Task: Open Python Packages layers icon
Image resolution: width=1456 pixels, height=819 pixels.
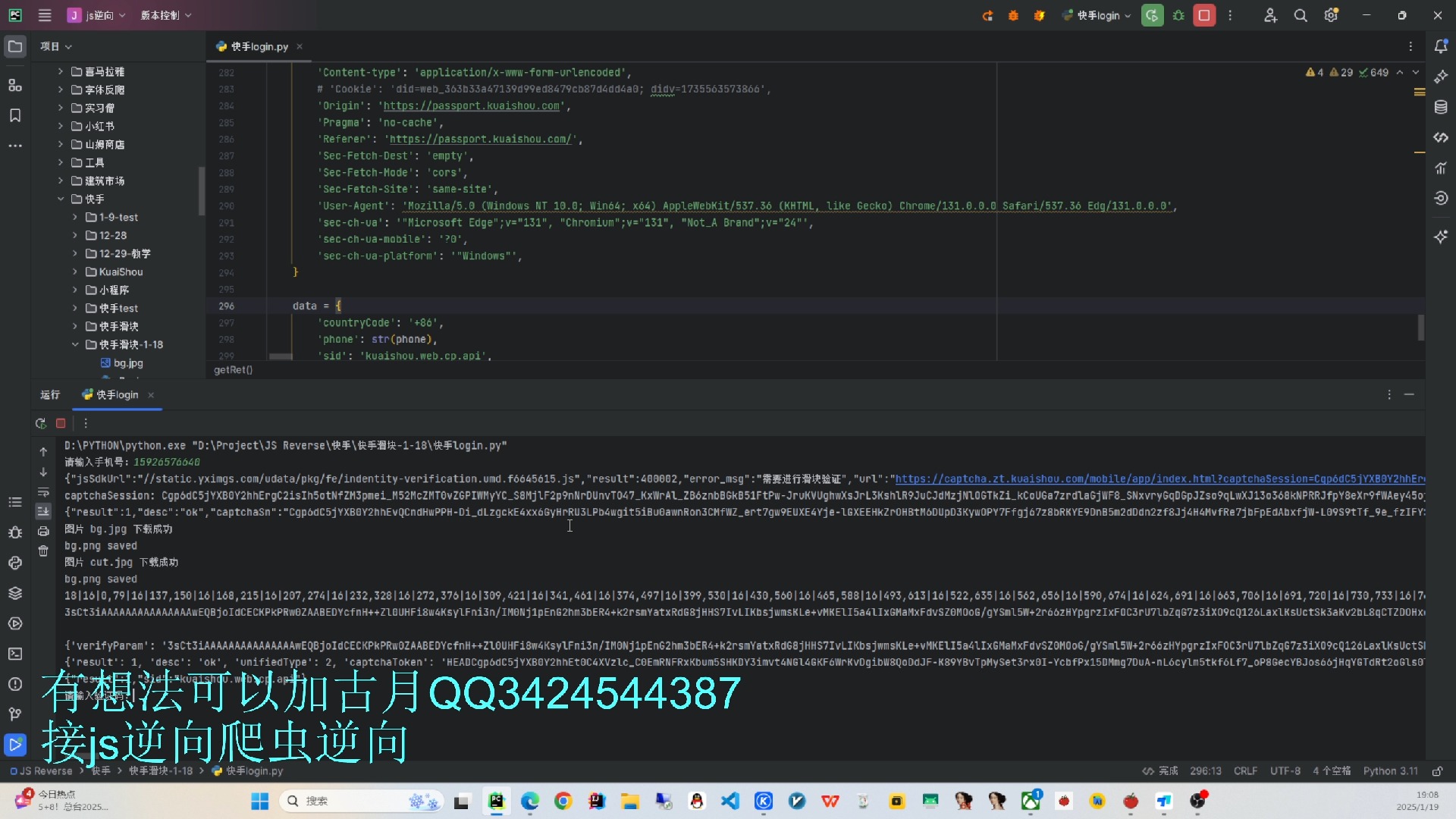Action: [15, 593]
